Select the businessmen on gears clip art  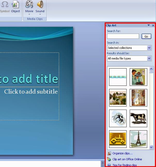point(118,118)
